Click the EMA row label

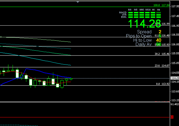(124, 17)
